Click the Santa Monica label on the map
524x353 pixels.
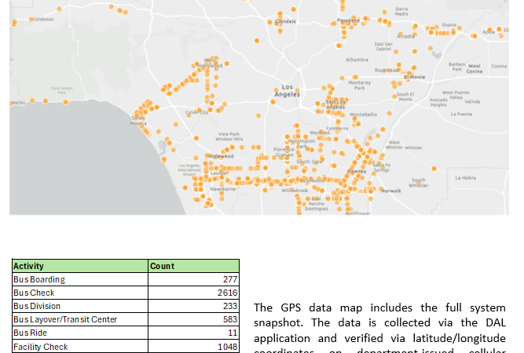point(138,121)
